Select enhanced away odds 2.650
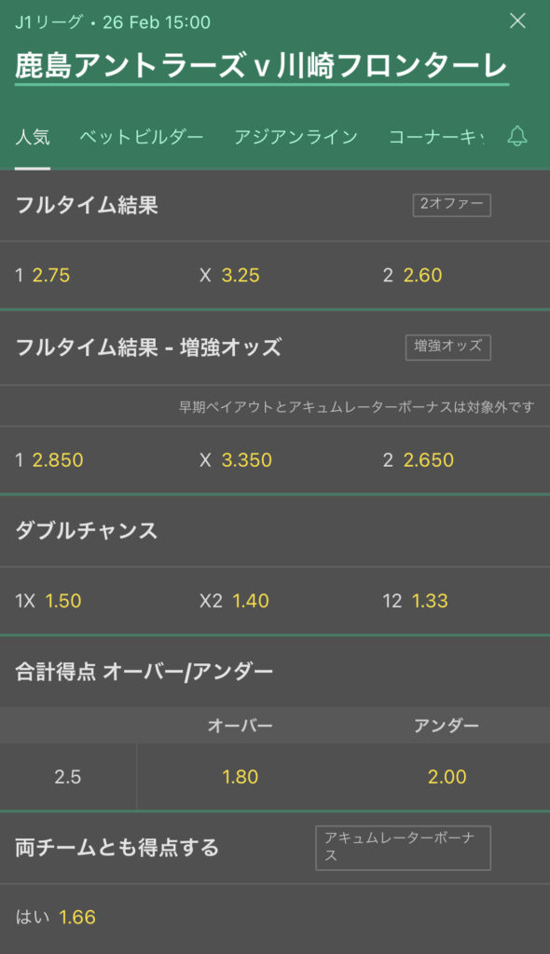Viewport: 550px width, 954px height. [458, 460]
